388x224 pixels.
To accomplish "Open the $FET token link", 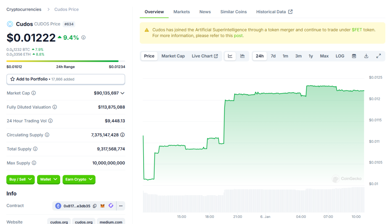I will coord(357,30).
